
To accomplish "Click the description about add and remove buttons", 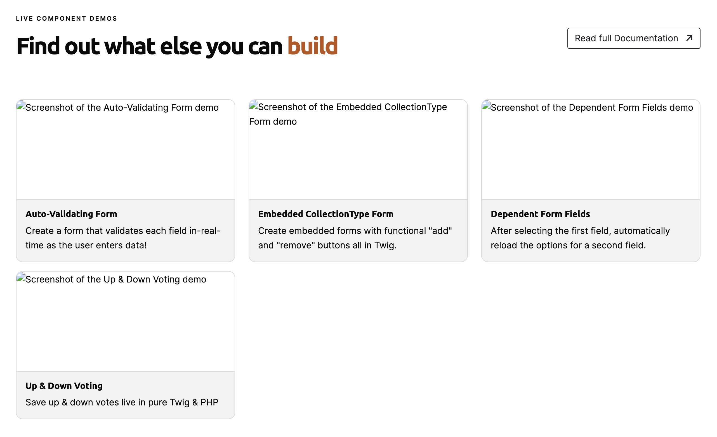I will (355, 238).
